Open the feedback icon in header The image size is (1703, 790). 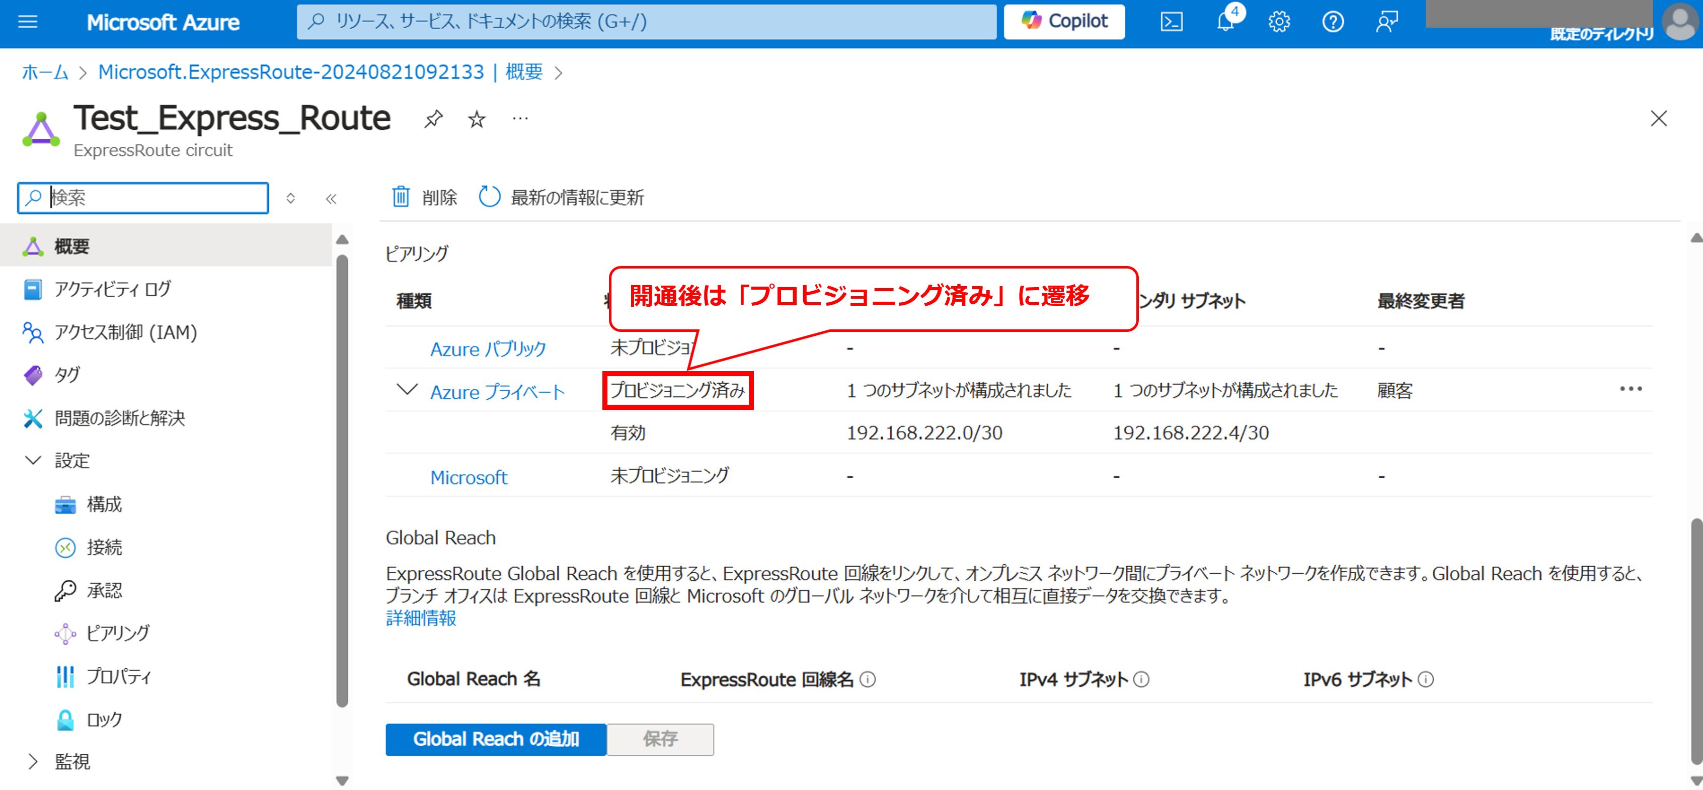point(1386,22)
